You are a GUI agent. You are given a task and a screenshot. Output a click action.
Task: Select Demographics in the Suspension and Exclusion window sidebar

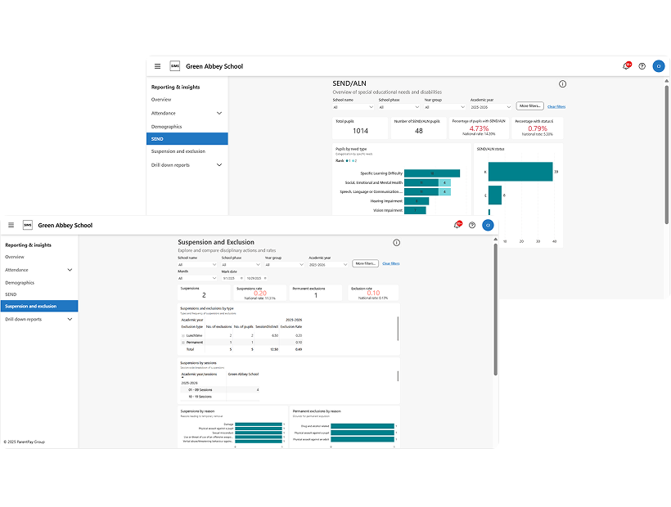(20, 282)
